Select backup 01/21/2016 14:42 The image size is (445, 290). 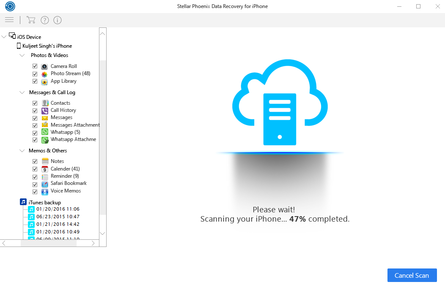coord(58,224)
